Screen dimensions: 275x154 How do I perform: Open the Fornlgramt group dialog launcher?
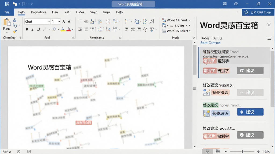(x=120, y=37)
